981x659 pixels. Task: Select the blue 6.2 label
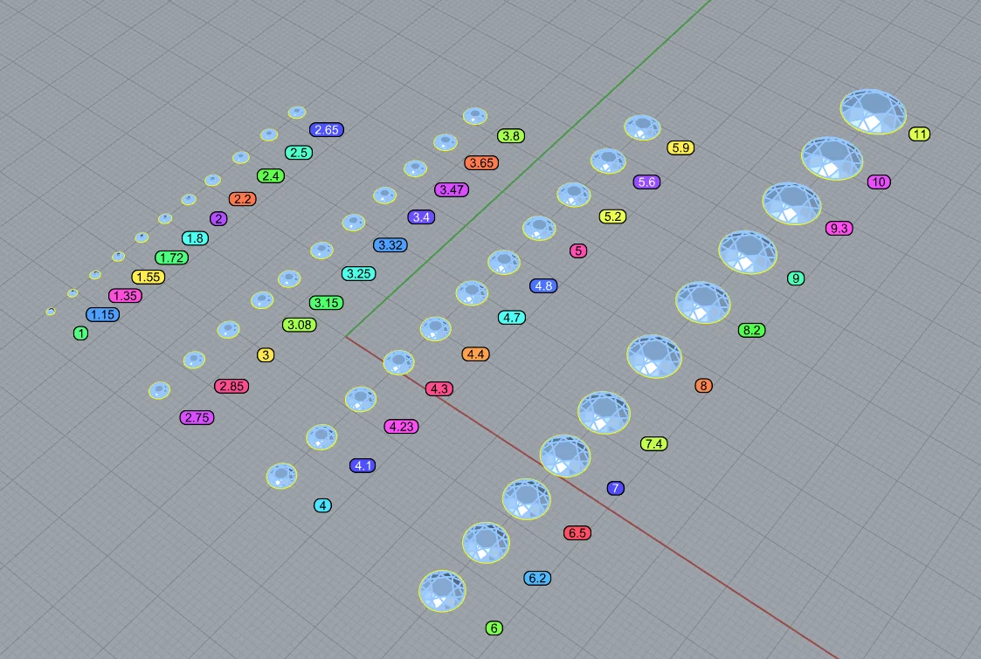(537, 578)
